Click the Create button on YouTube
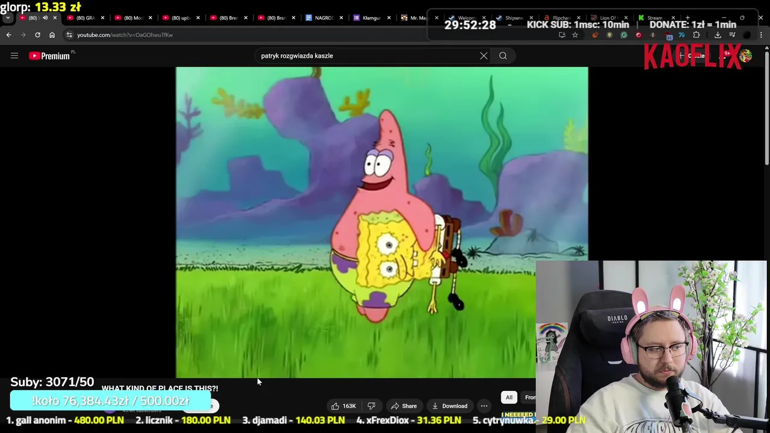The width and height of the screenshot is (770, 433). point(692,56)
